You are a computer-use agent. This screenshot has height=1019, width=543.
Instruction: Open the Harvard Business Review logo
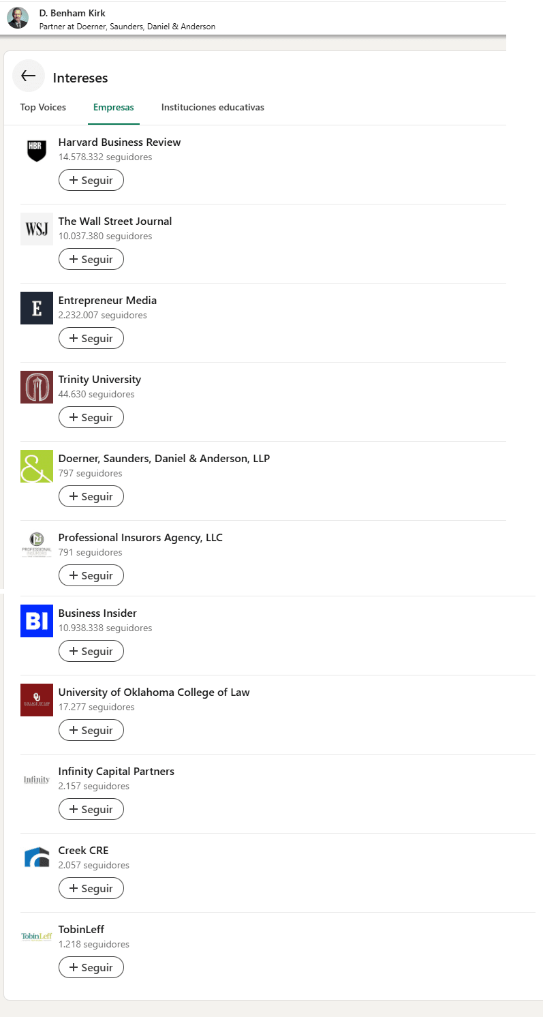(37, 150)
